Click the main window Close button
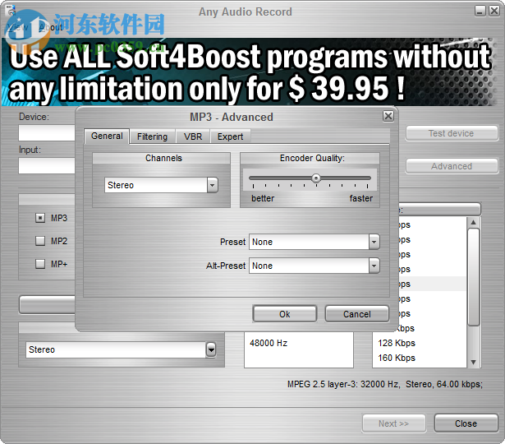This screenshot has width=505, height=444. point(466,423)
